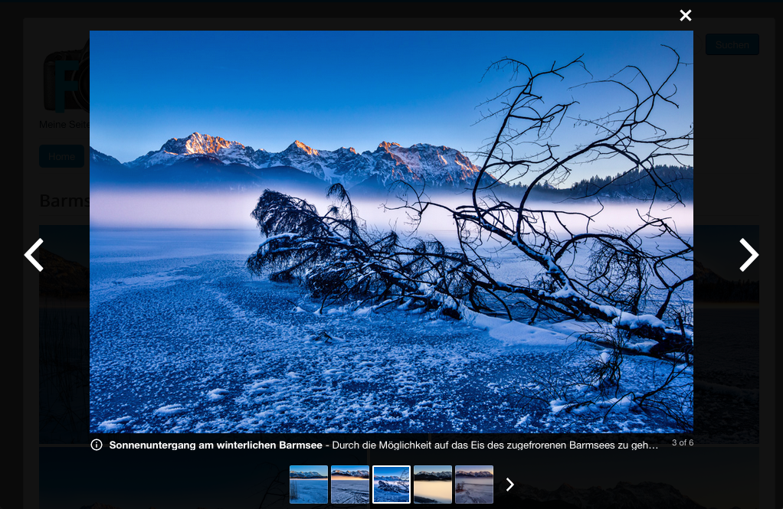Go to the previous image with left arrow
Viewport: 783px width, 509px height.
(34, 255)
